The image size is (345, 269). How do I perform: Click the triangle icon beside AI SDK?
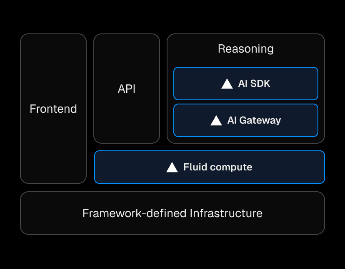click(227, 84)
